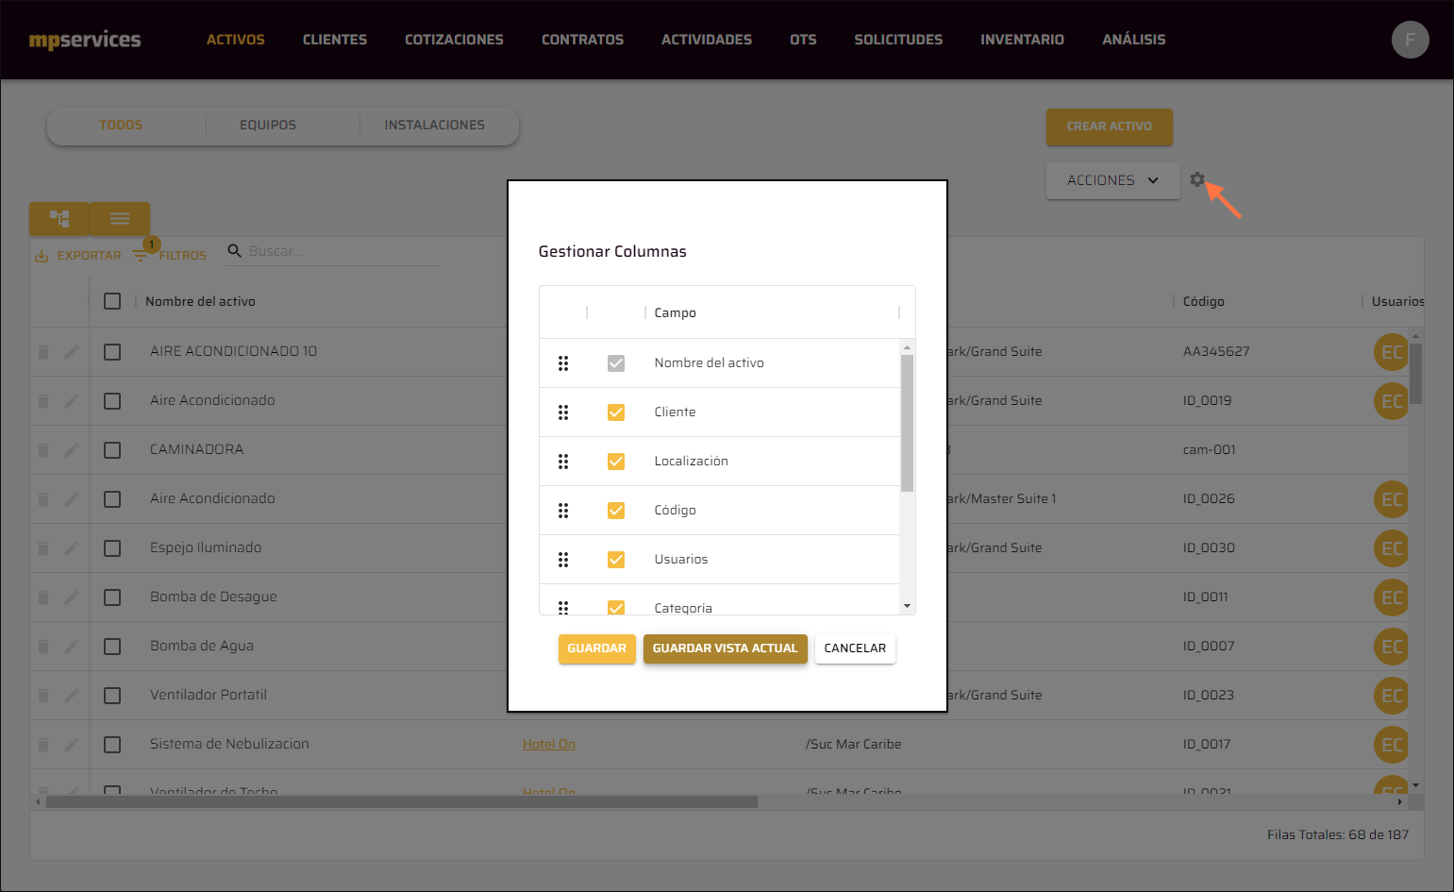
Task: Select the TODOS tab
Action: coord(121,125)
